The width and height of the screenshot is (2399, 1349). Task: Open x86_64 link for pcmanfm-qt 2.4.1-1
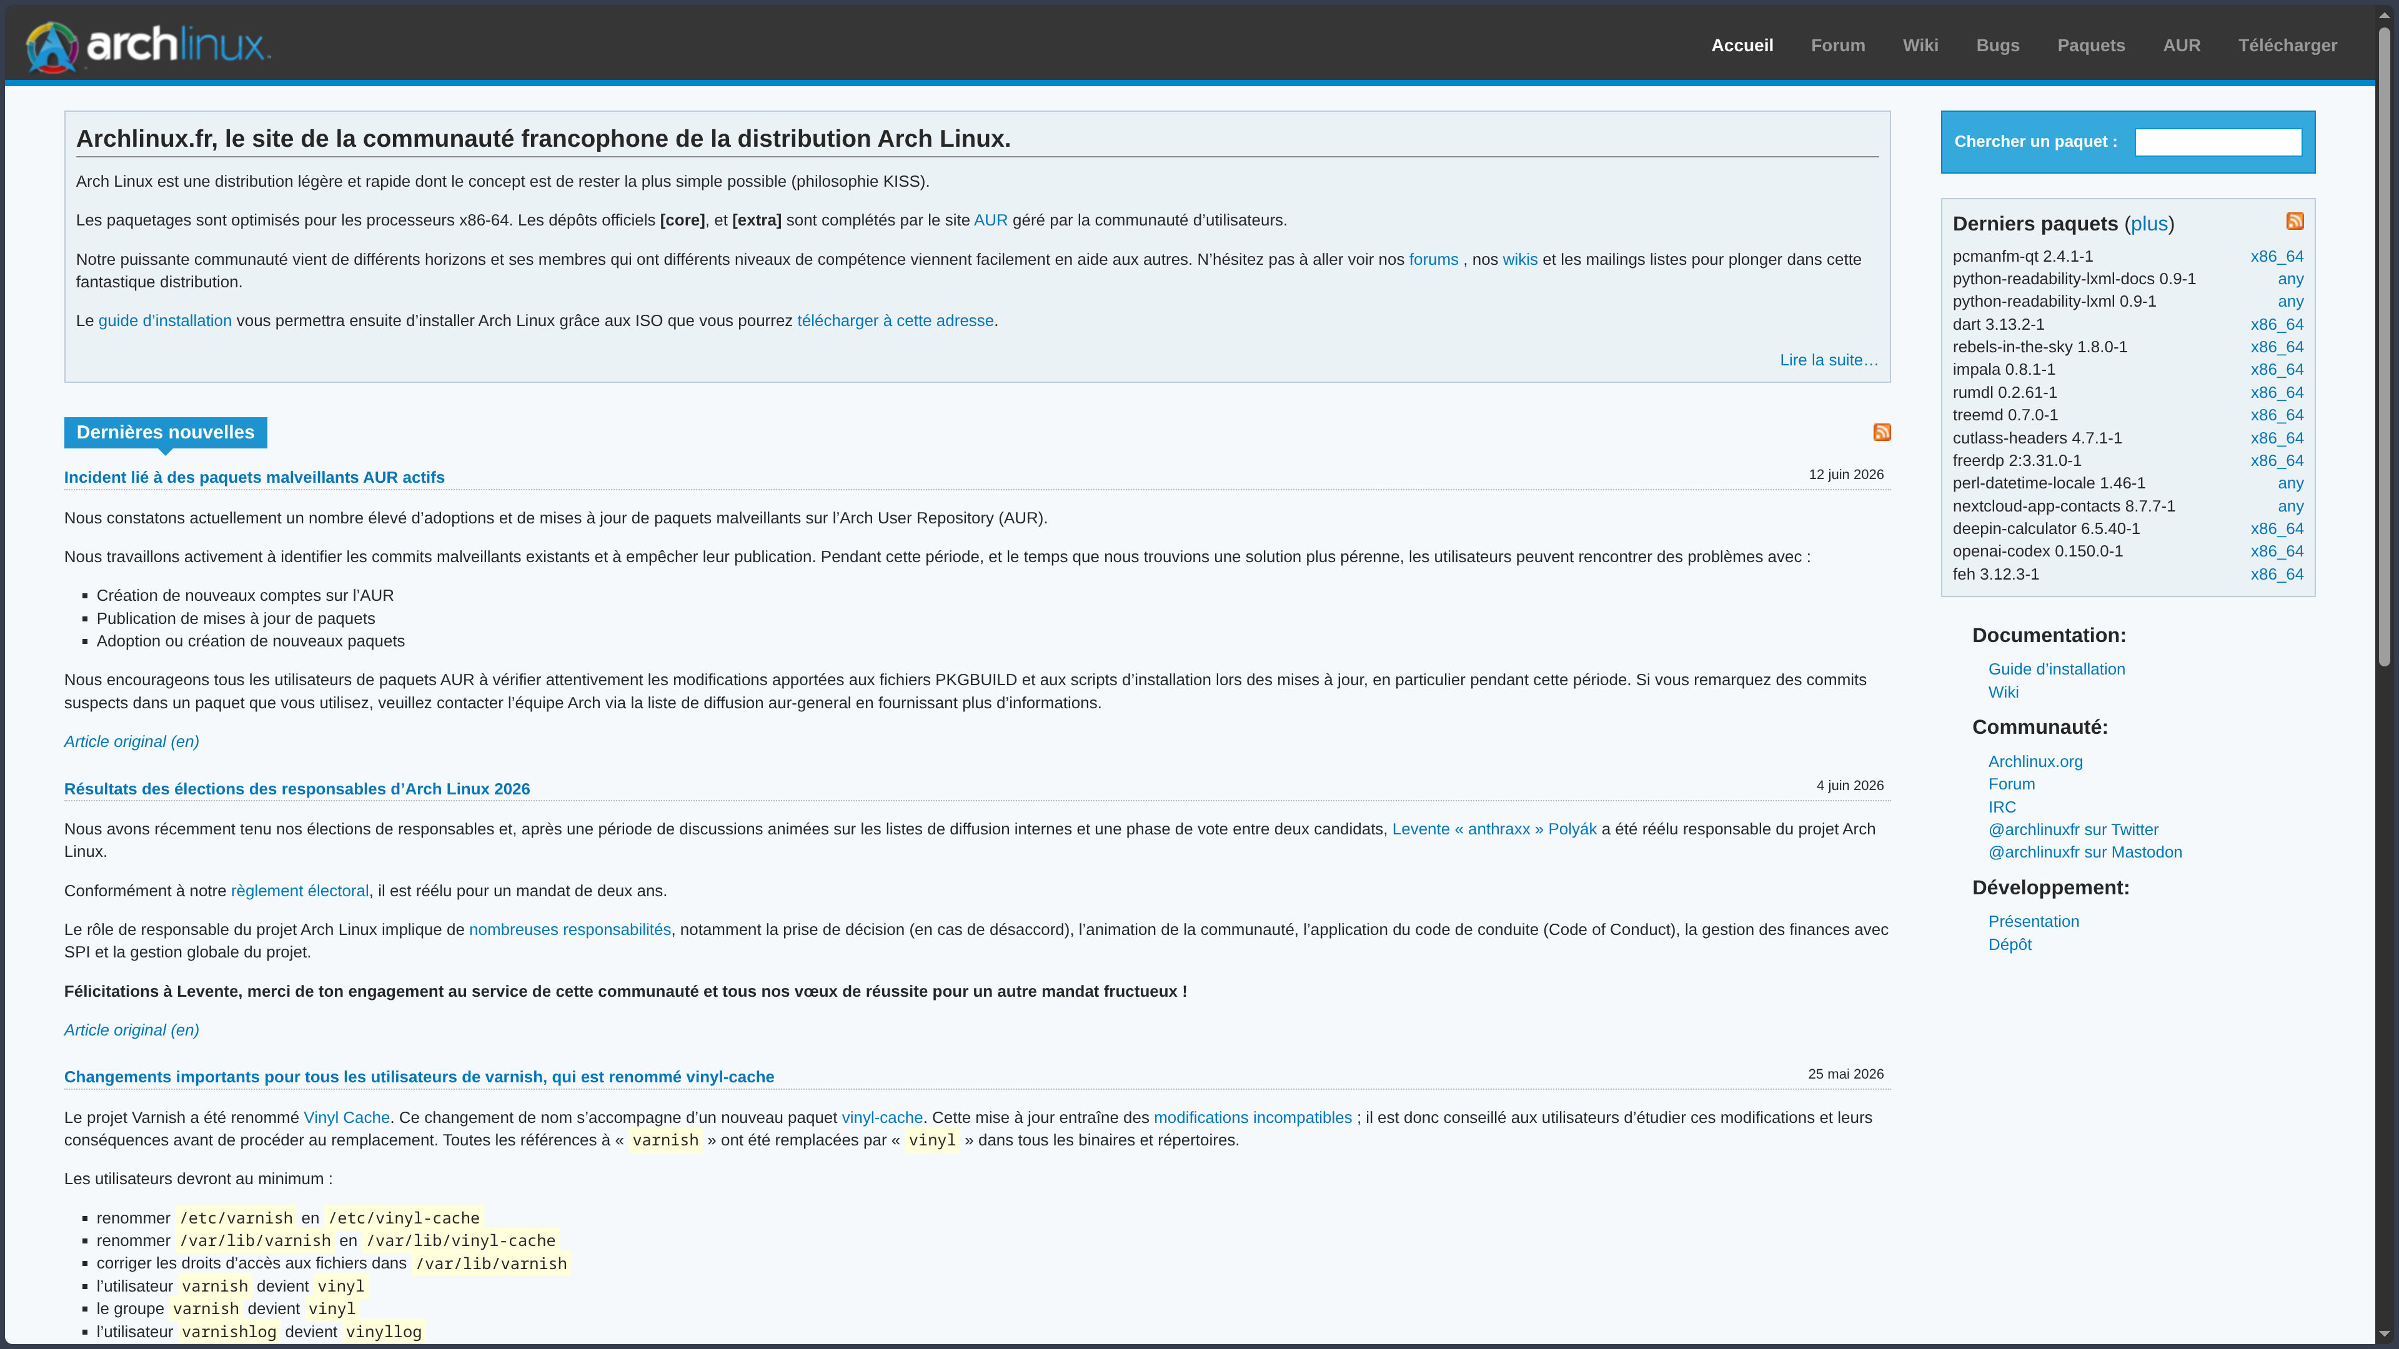pyautogui.click(x=2276, y=256)
